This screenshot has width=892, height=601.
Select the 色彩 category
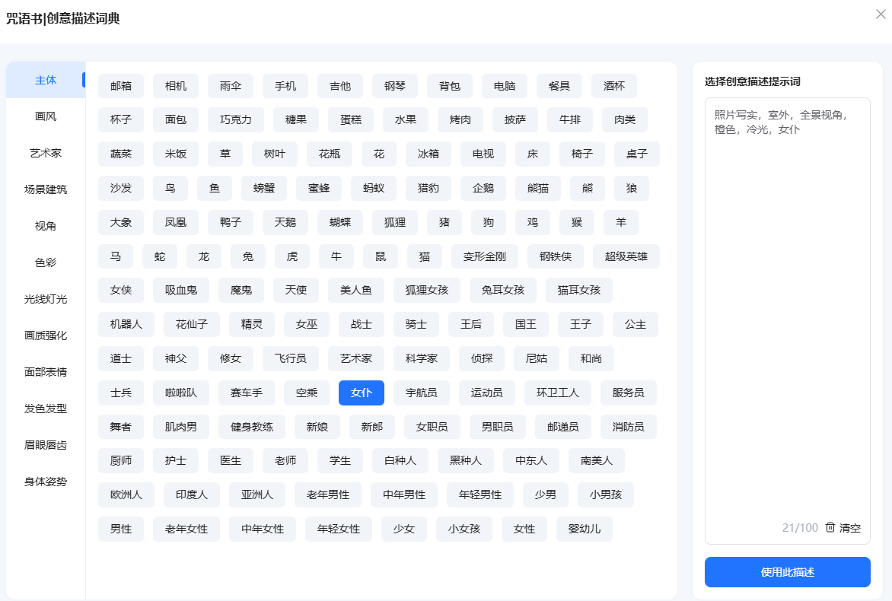point(46,262)
